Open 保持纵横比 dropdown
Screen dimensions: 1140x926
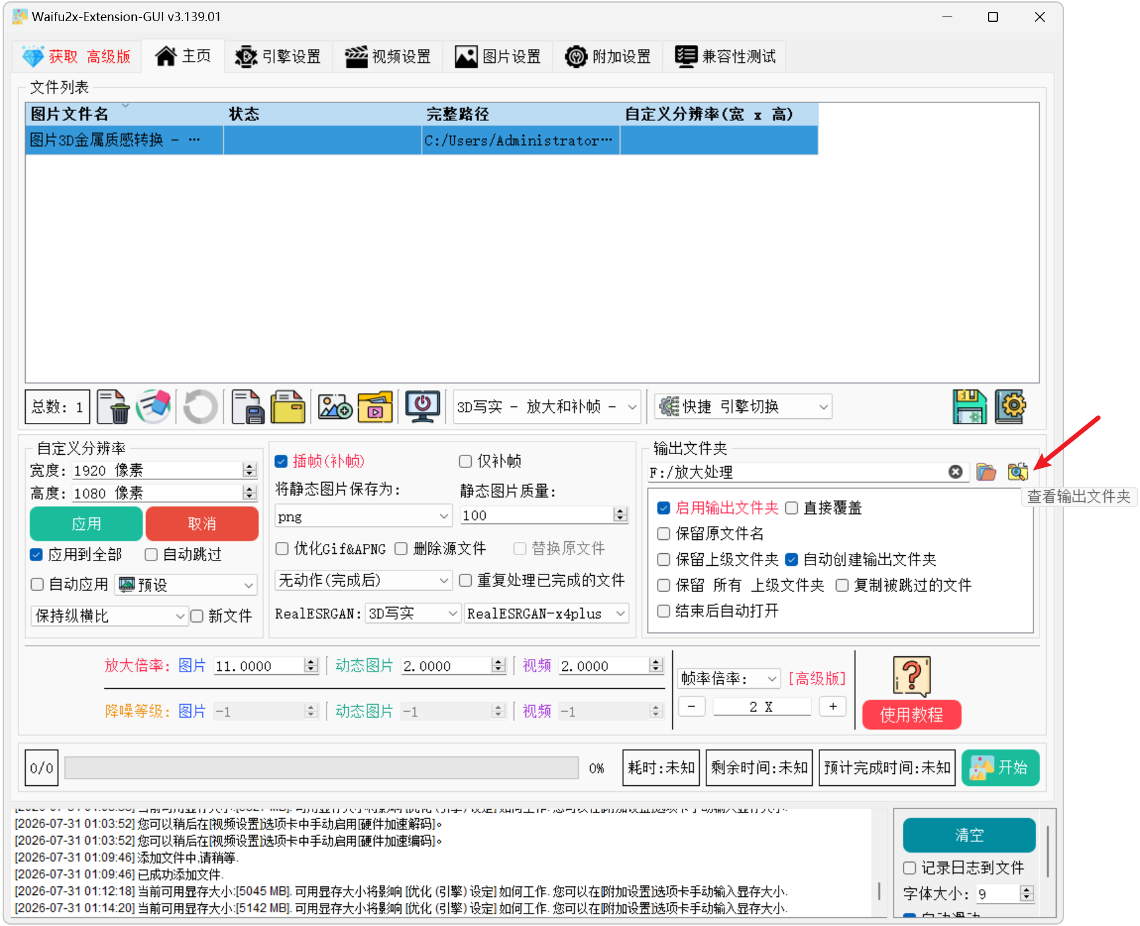point(109,616)
